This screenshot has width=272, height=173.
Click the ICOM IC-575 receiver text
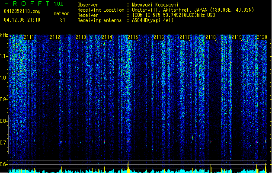click(x=173, y=15)
